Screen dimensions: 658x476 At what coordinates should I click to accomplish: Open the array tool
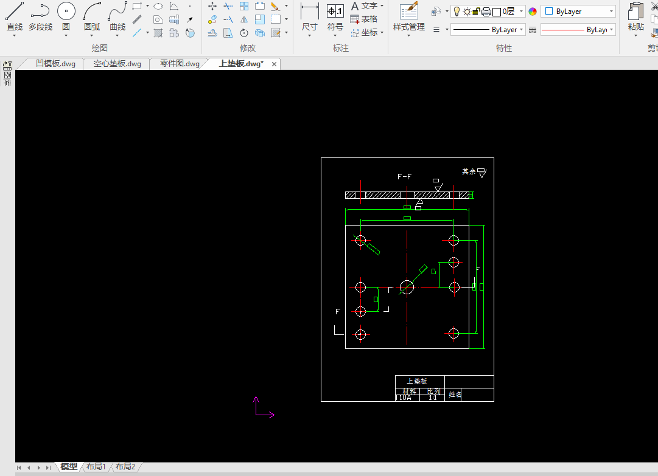244,6
